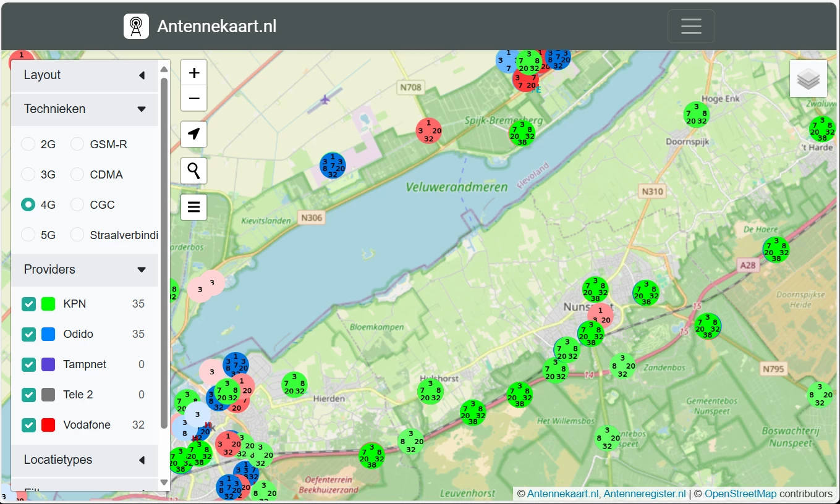The height and width of the screenshot is (504, 840).
Task: Uncheck the Tampnet provider checkbox
Action: click(28, 364)
